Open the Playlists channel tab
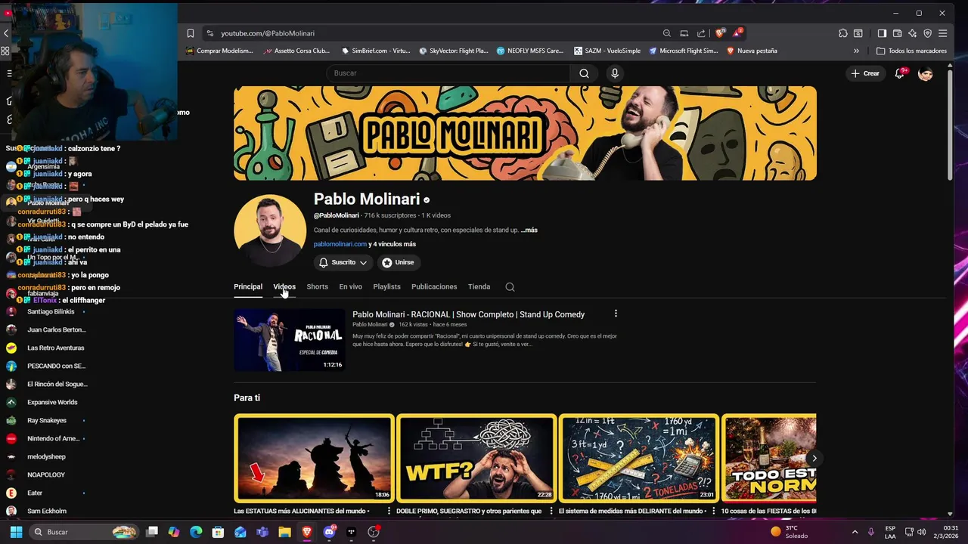 coord(386,287)
